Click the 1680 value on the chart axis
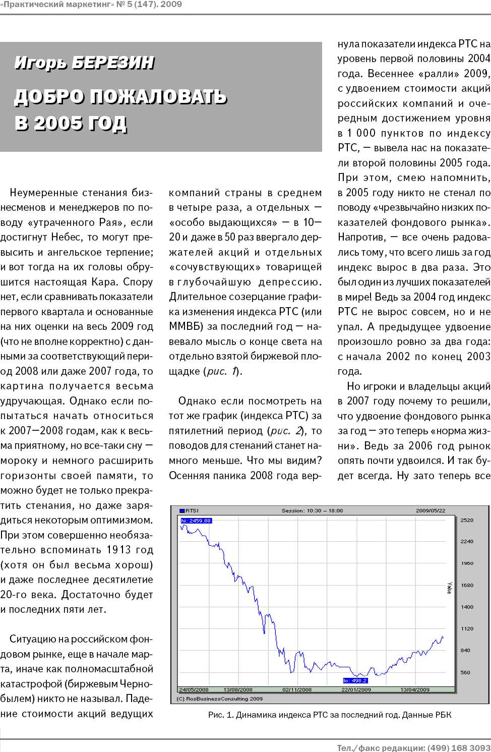 (x=467, y=586)
